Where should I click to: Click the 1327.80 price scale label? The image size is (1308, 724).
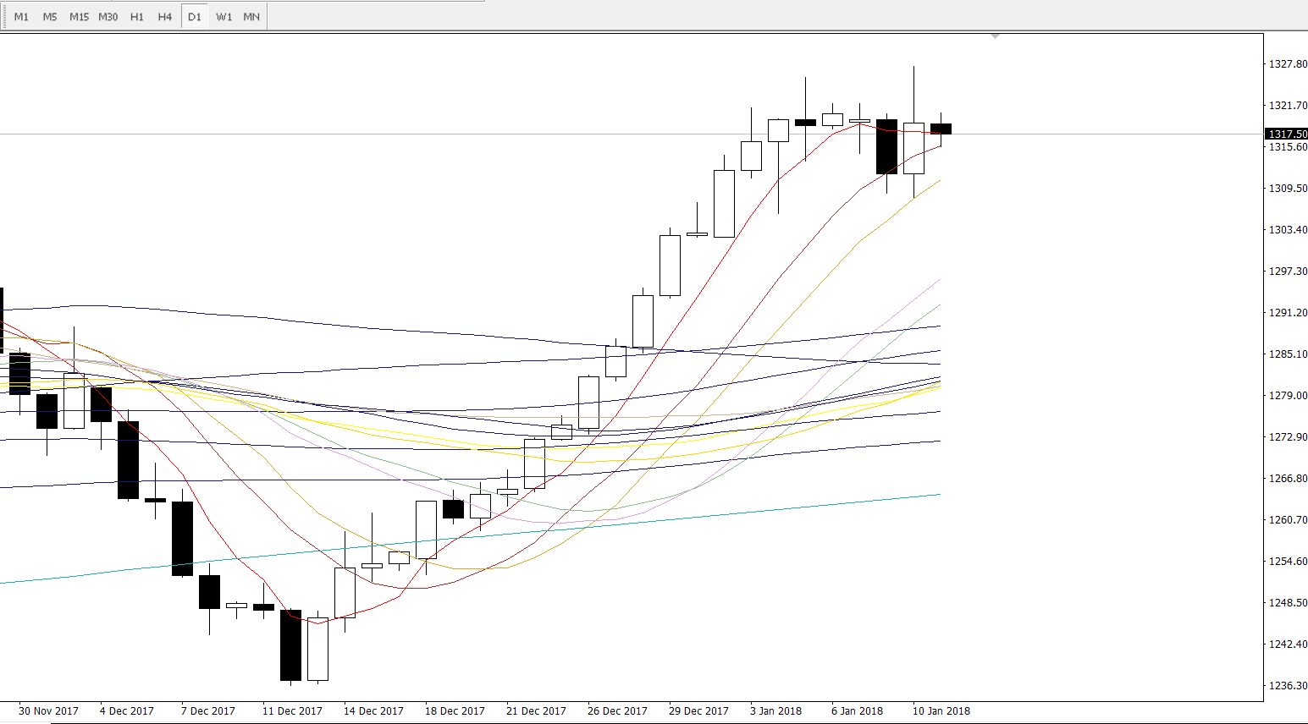tap(1287, 64)
